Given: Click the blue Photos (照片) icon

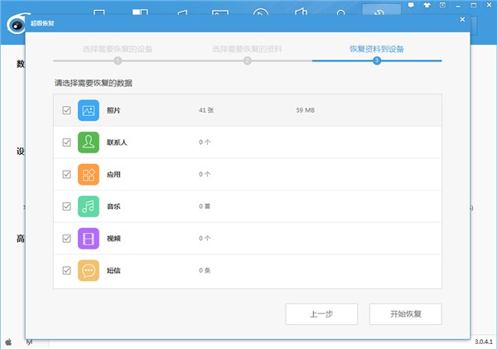Looking at the screenshot, I should (x=89, y=110).
